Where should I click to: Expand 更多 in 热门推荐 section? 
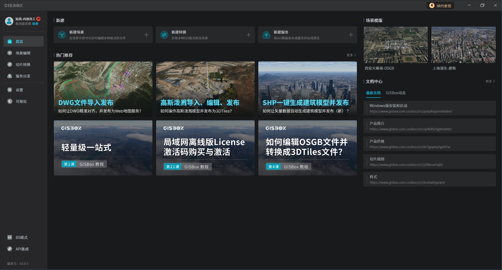click(351, 55)
